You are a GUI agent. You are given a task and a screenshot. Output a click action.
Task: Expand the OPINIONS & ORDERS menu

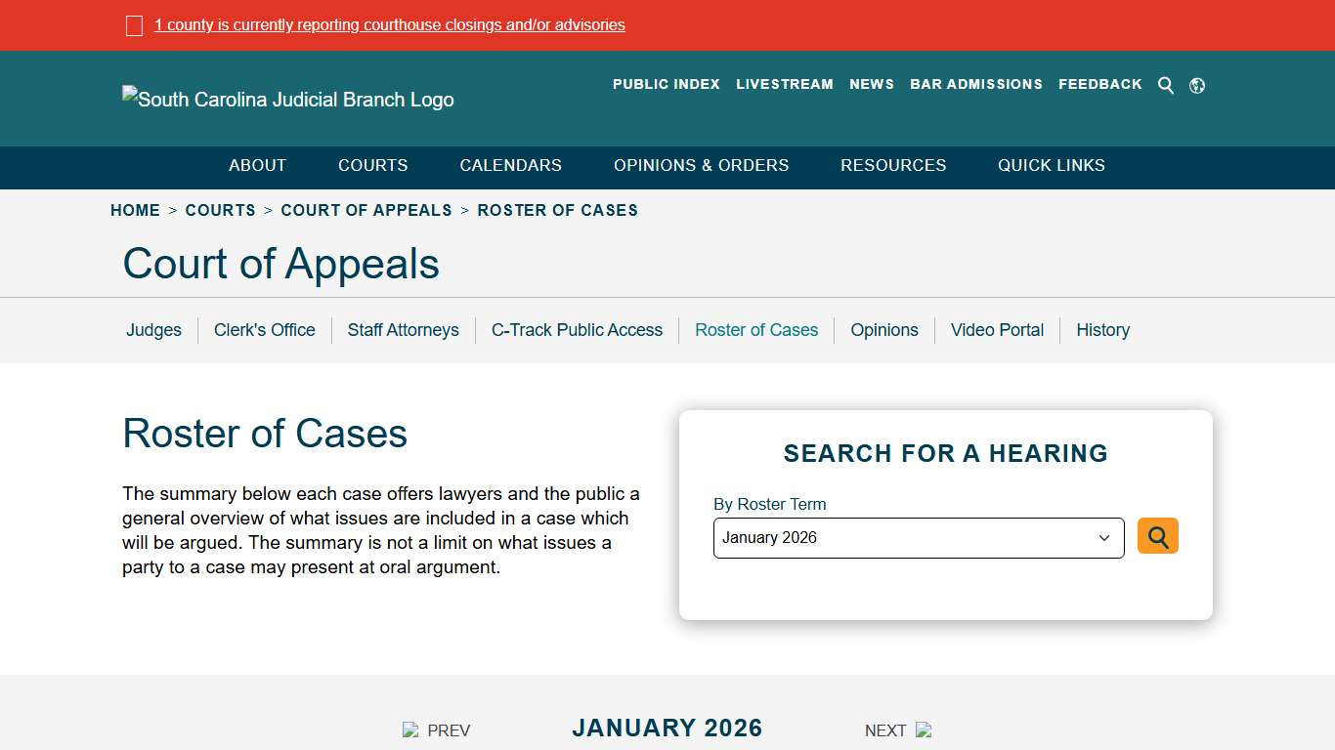(x=701, y=165)
